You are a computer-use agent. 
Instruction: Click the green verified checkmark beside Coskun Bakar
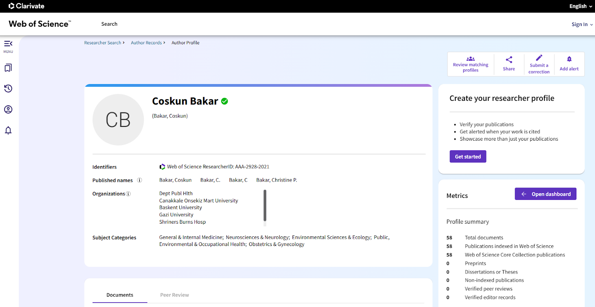(225, 101)
